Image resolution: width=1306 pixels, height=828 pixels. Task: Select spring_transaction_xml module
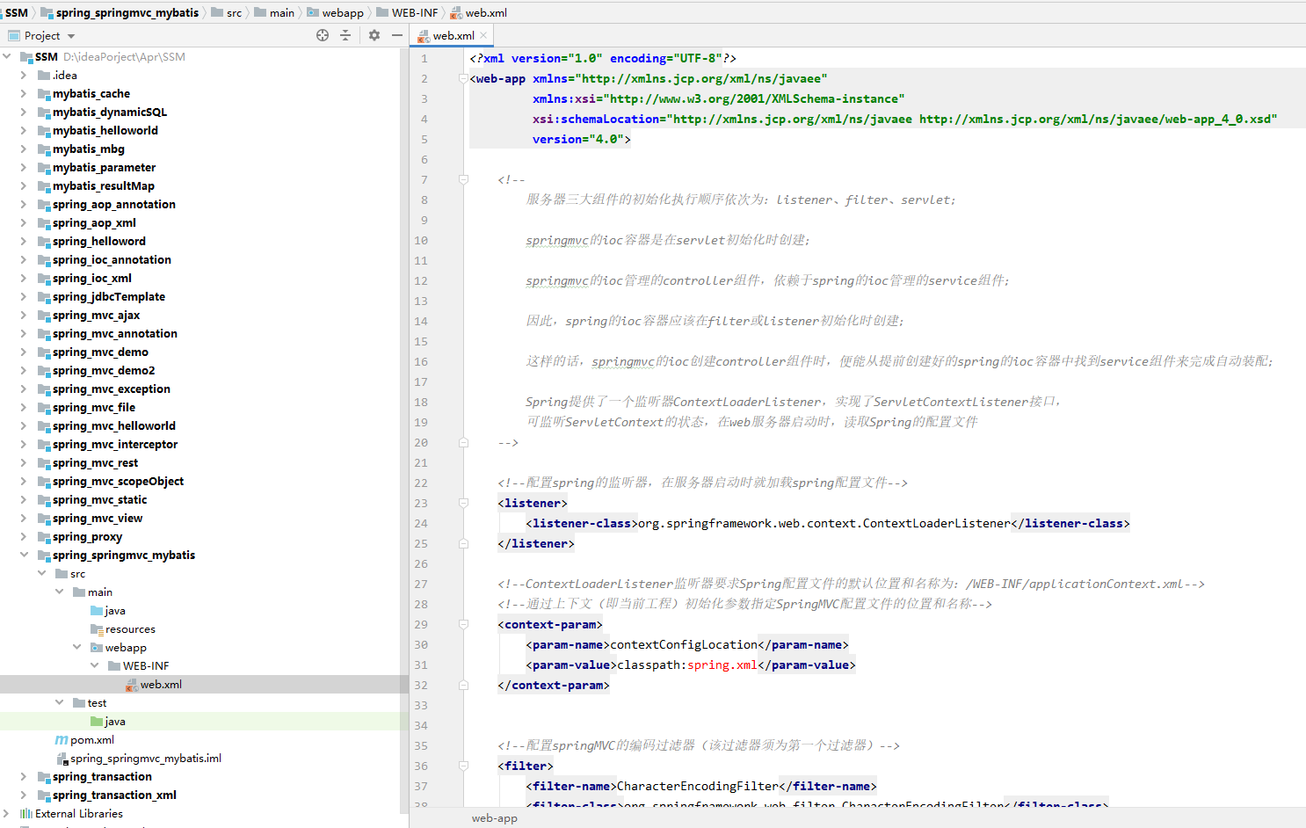[x=114, y=795]
